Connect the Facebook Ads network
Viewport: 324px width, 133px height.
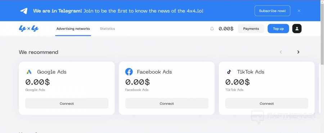click(167, 103)
